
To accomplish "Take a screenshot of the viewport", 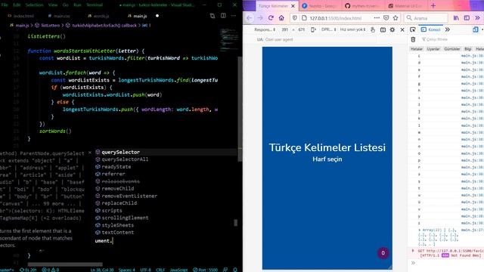I will pos(383,29).
